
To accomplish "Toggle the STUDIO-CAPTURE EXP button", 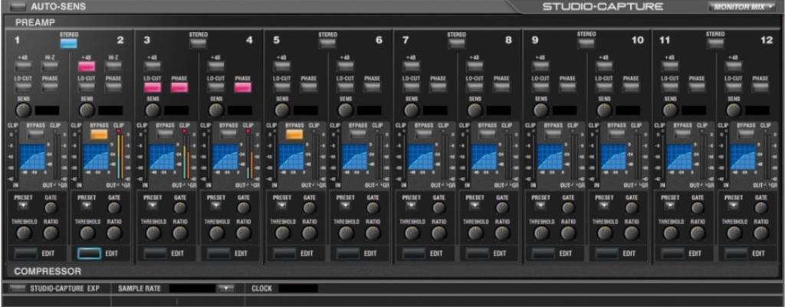I will pyautogui.click(x=18, y=289).
